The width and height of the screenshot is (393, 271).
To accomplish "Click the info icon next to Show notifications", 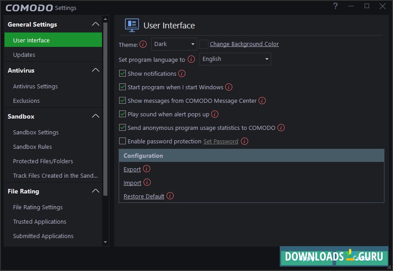I will tap(182, 73).
